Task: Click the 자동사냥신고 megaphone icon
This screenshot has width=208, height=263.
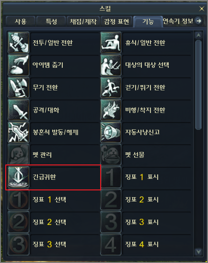Action: [x=111, y=132]
